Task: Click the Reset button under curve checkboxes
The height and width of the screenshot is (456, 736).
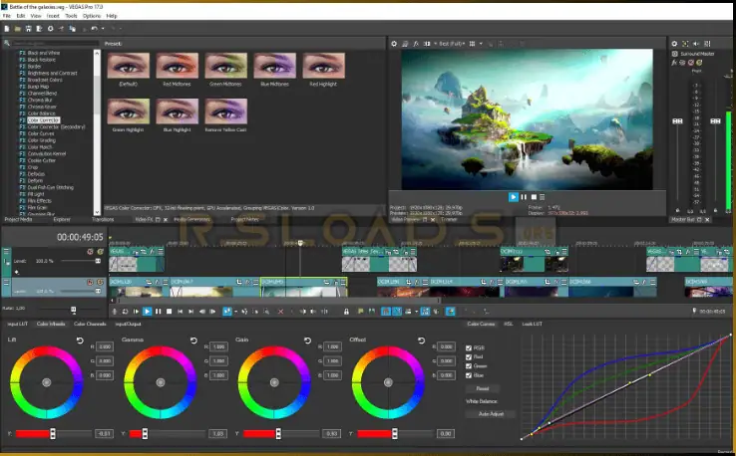Action: [x=483, y=388]
